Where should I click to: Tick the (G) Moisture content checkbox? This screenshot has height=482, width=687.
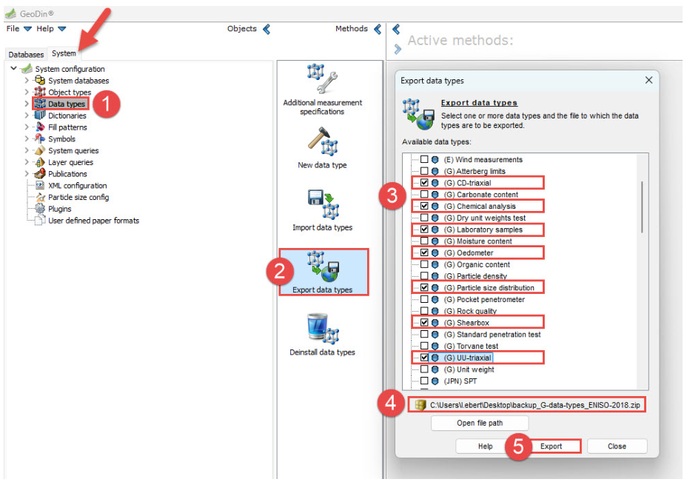click(x=423, y=241)
